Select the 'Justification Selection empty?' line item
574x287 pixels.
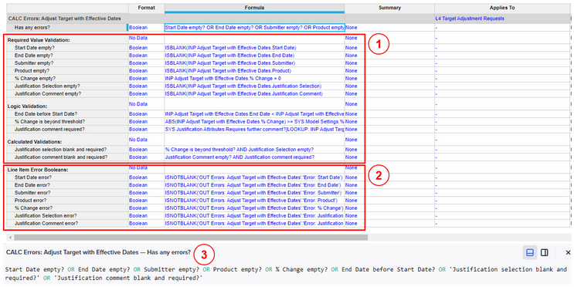pos(47,86)
